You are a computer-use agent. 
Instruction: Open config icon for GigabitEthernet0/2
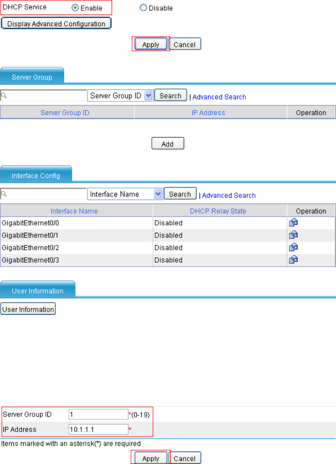[x=293, y=247]
